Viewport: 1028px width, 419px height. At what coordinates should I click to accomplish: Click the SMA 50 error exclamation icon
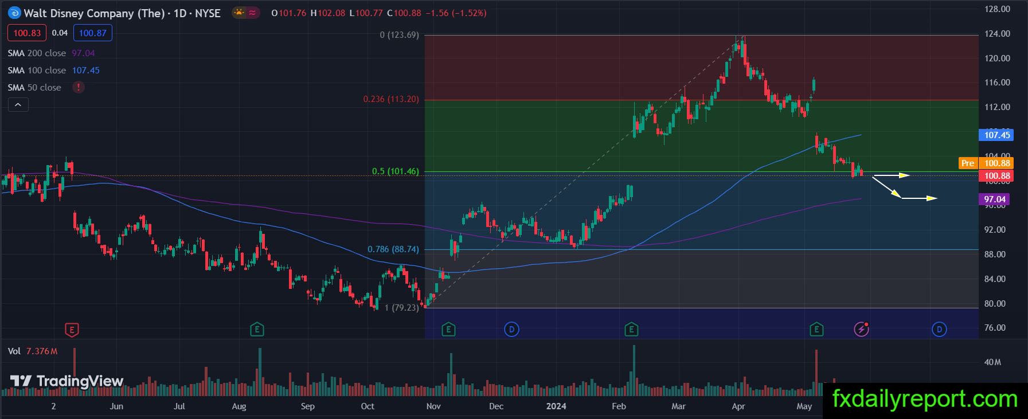(x=79, y=88)
